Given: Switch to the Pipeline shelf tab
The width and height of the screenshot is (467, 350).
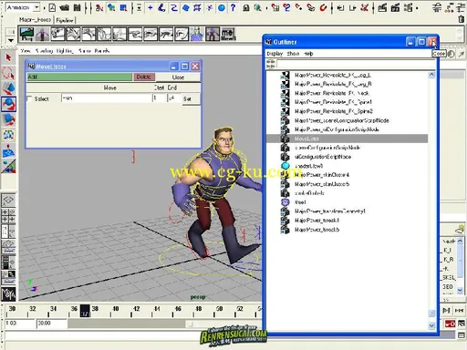Looking at the screenshot, I should coord(65,20).
